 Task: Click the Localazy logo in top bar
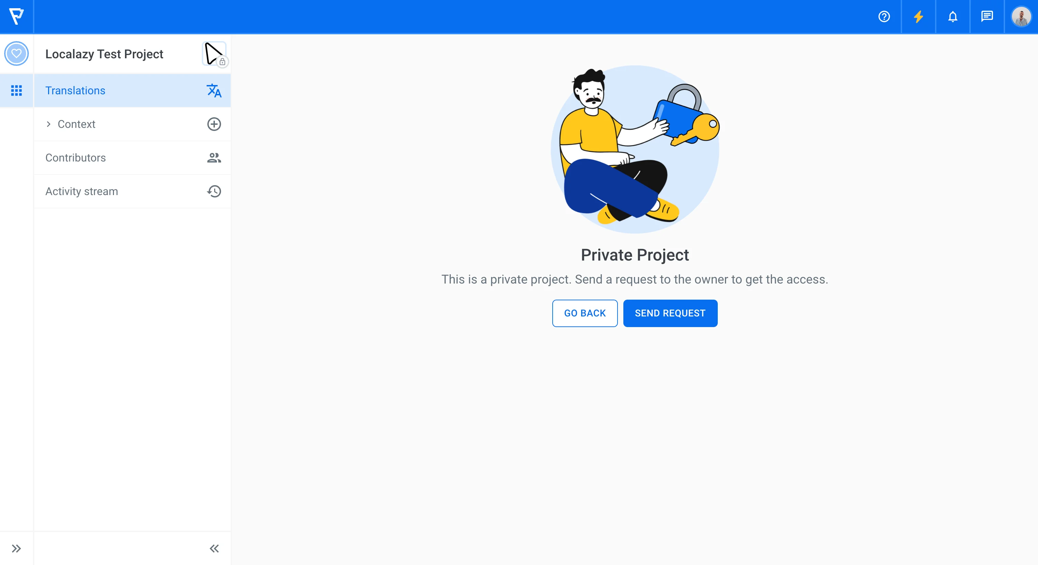pos(16,16)
